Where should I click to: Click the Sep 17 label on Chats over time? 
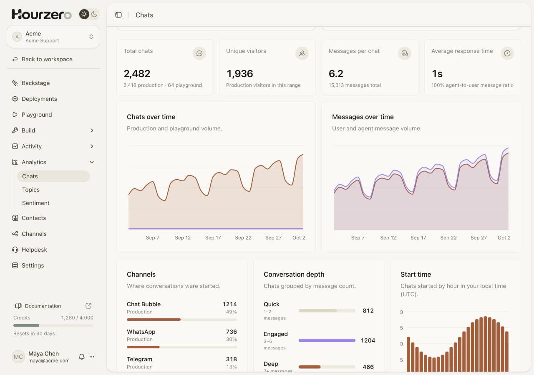tap(213, 237)
